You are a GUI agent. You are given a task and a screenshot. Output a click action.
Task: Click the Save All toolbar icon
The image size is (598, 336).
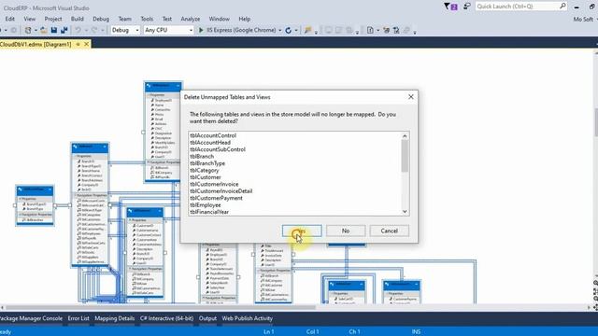[64, 30]
